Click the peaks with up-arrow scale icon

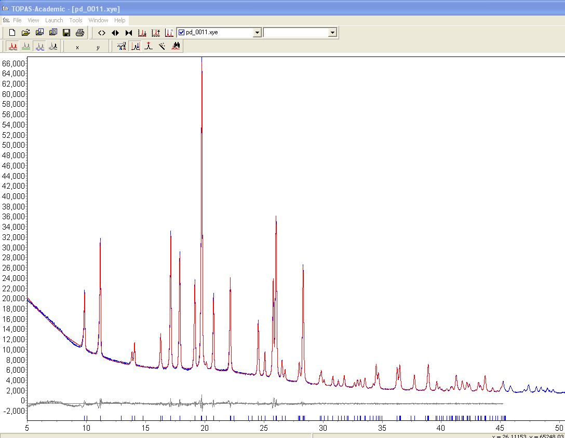click(x=156, y=33)
